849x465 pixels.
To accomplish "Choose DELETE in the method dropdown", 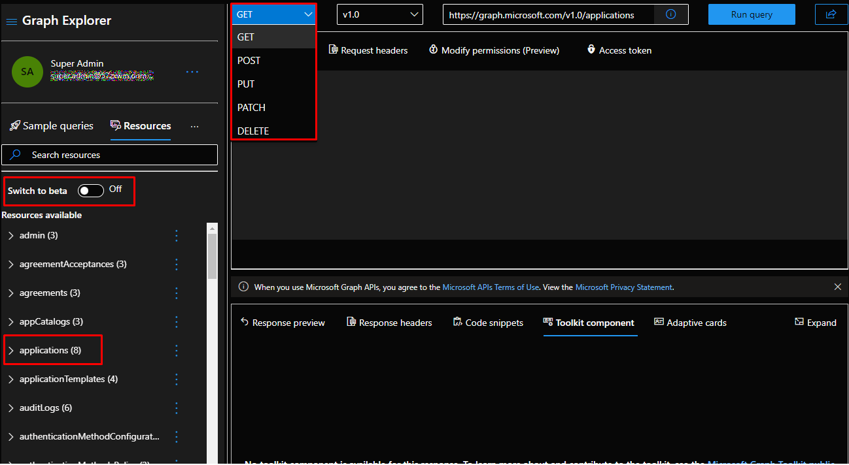I will [x=253, y=131].
